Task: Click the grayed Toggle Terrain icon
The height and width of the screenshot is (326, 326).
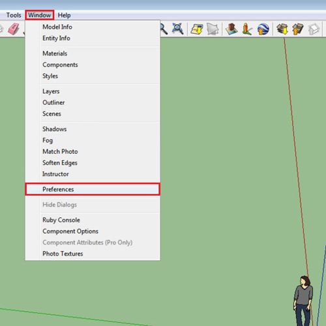Action: (x=213, y=29)
